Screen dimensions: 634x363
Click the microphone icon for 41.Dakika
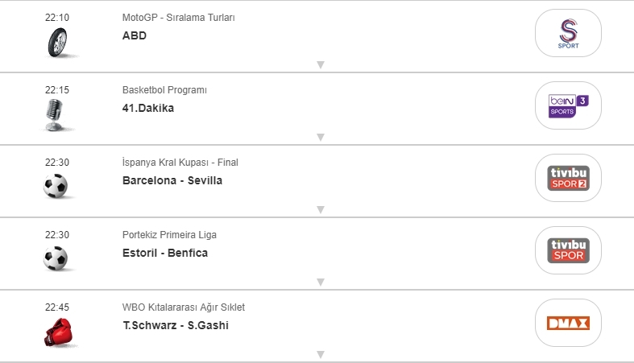coord(56,114)
